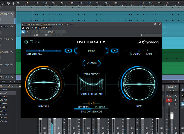This screenshot has height=134, width=184.
Task: Click the plugin knob icon in insert header
Action: pos(23,28)
